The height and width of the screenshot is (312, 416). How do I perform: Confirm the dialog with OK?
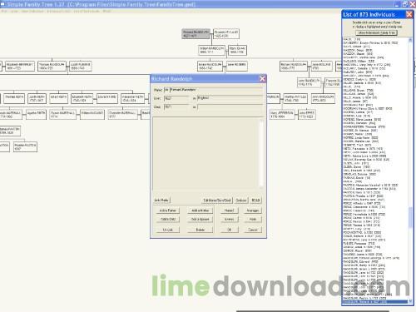point(229,230)
